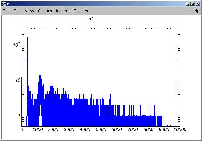
Task: Open the Inspect menu
Action: (x=63, y=11)
